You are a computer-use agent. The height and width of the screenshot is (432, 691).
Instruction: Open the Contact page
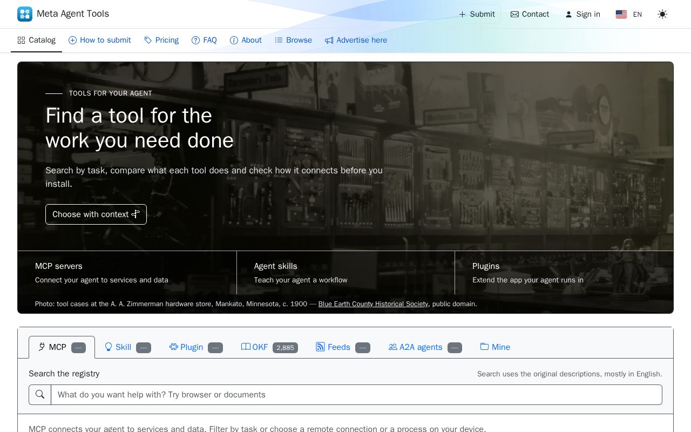point(530,14)
